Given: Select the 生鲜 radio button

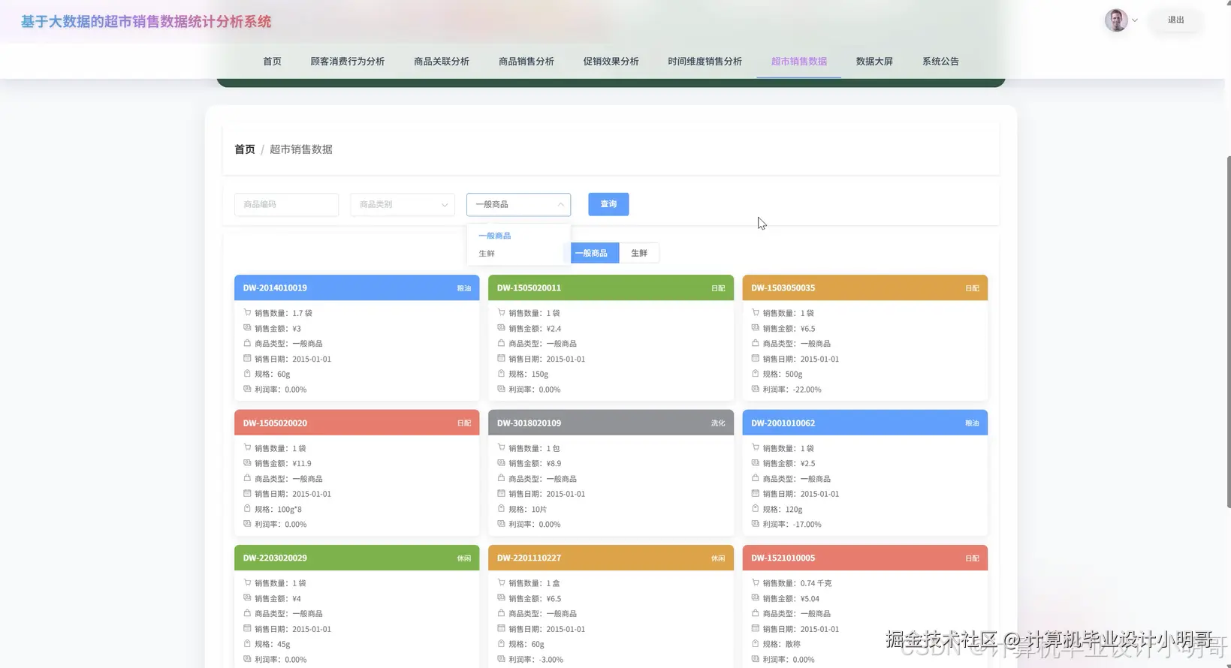Looking at the screenshot, I should (639, 253).
